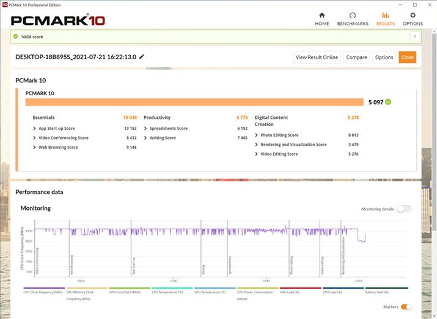The image size is (437, 319).
Task: Expand the Spreadsheets Score row
Action: click(x=145, y=129)
